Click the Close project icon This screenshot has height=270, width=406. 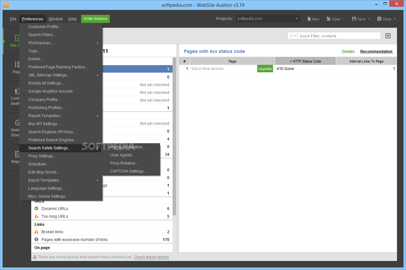[379, 19]
